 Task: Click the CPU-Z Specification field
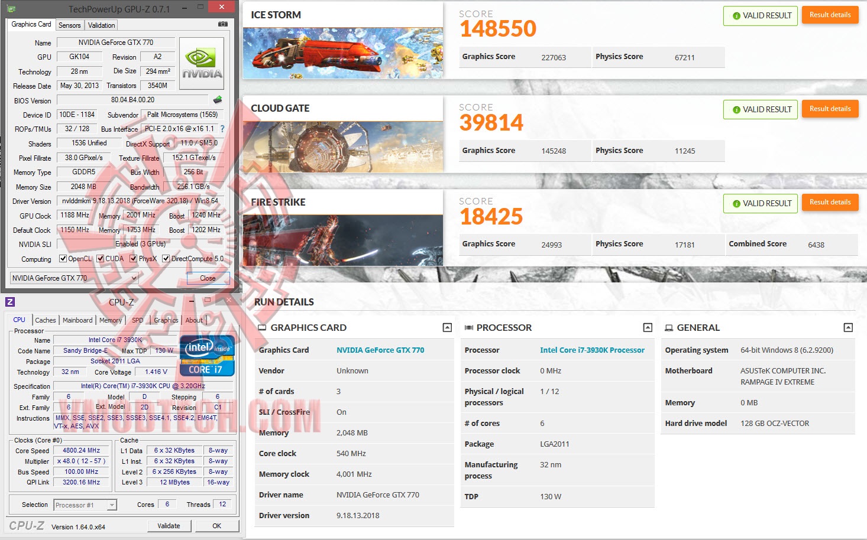tap(143, 386)
